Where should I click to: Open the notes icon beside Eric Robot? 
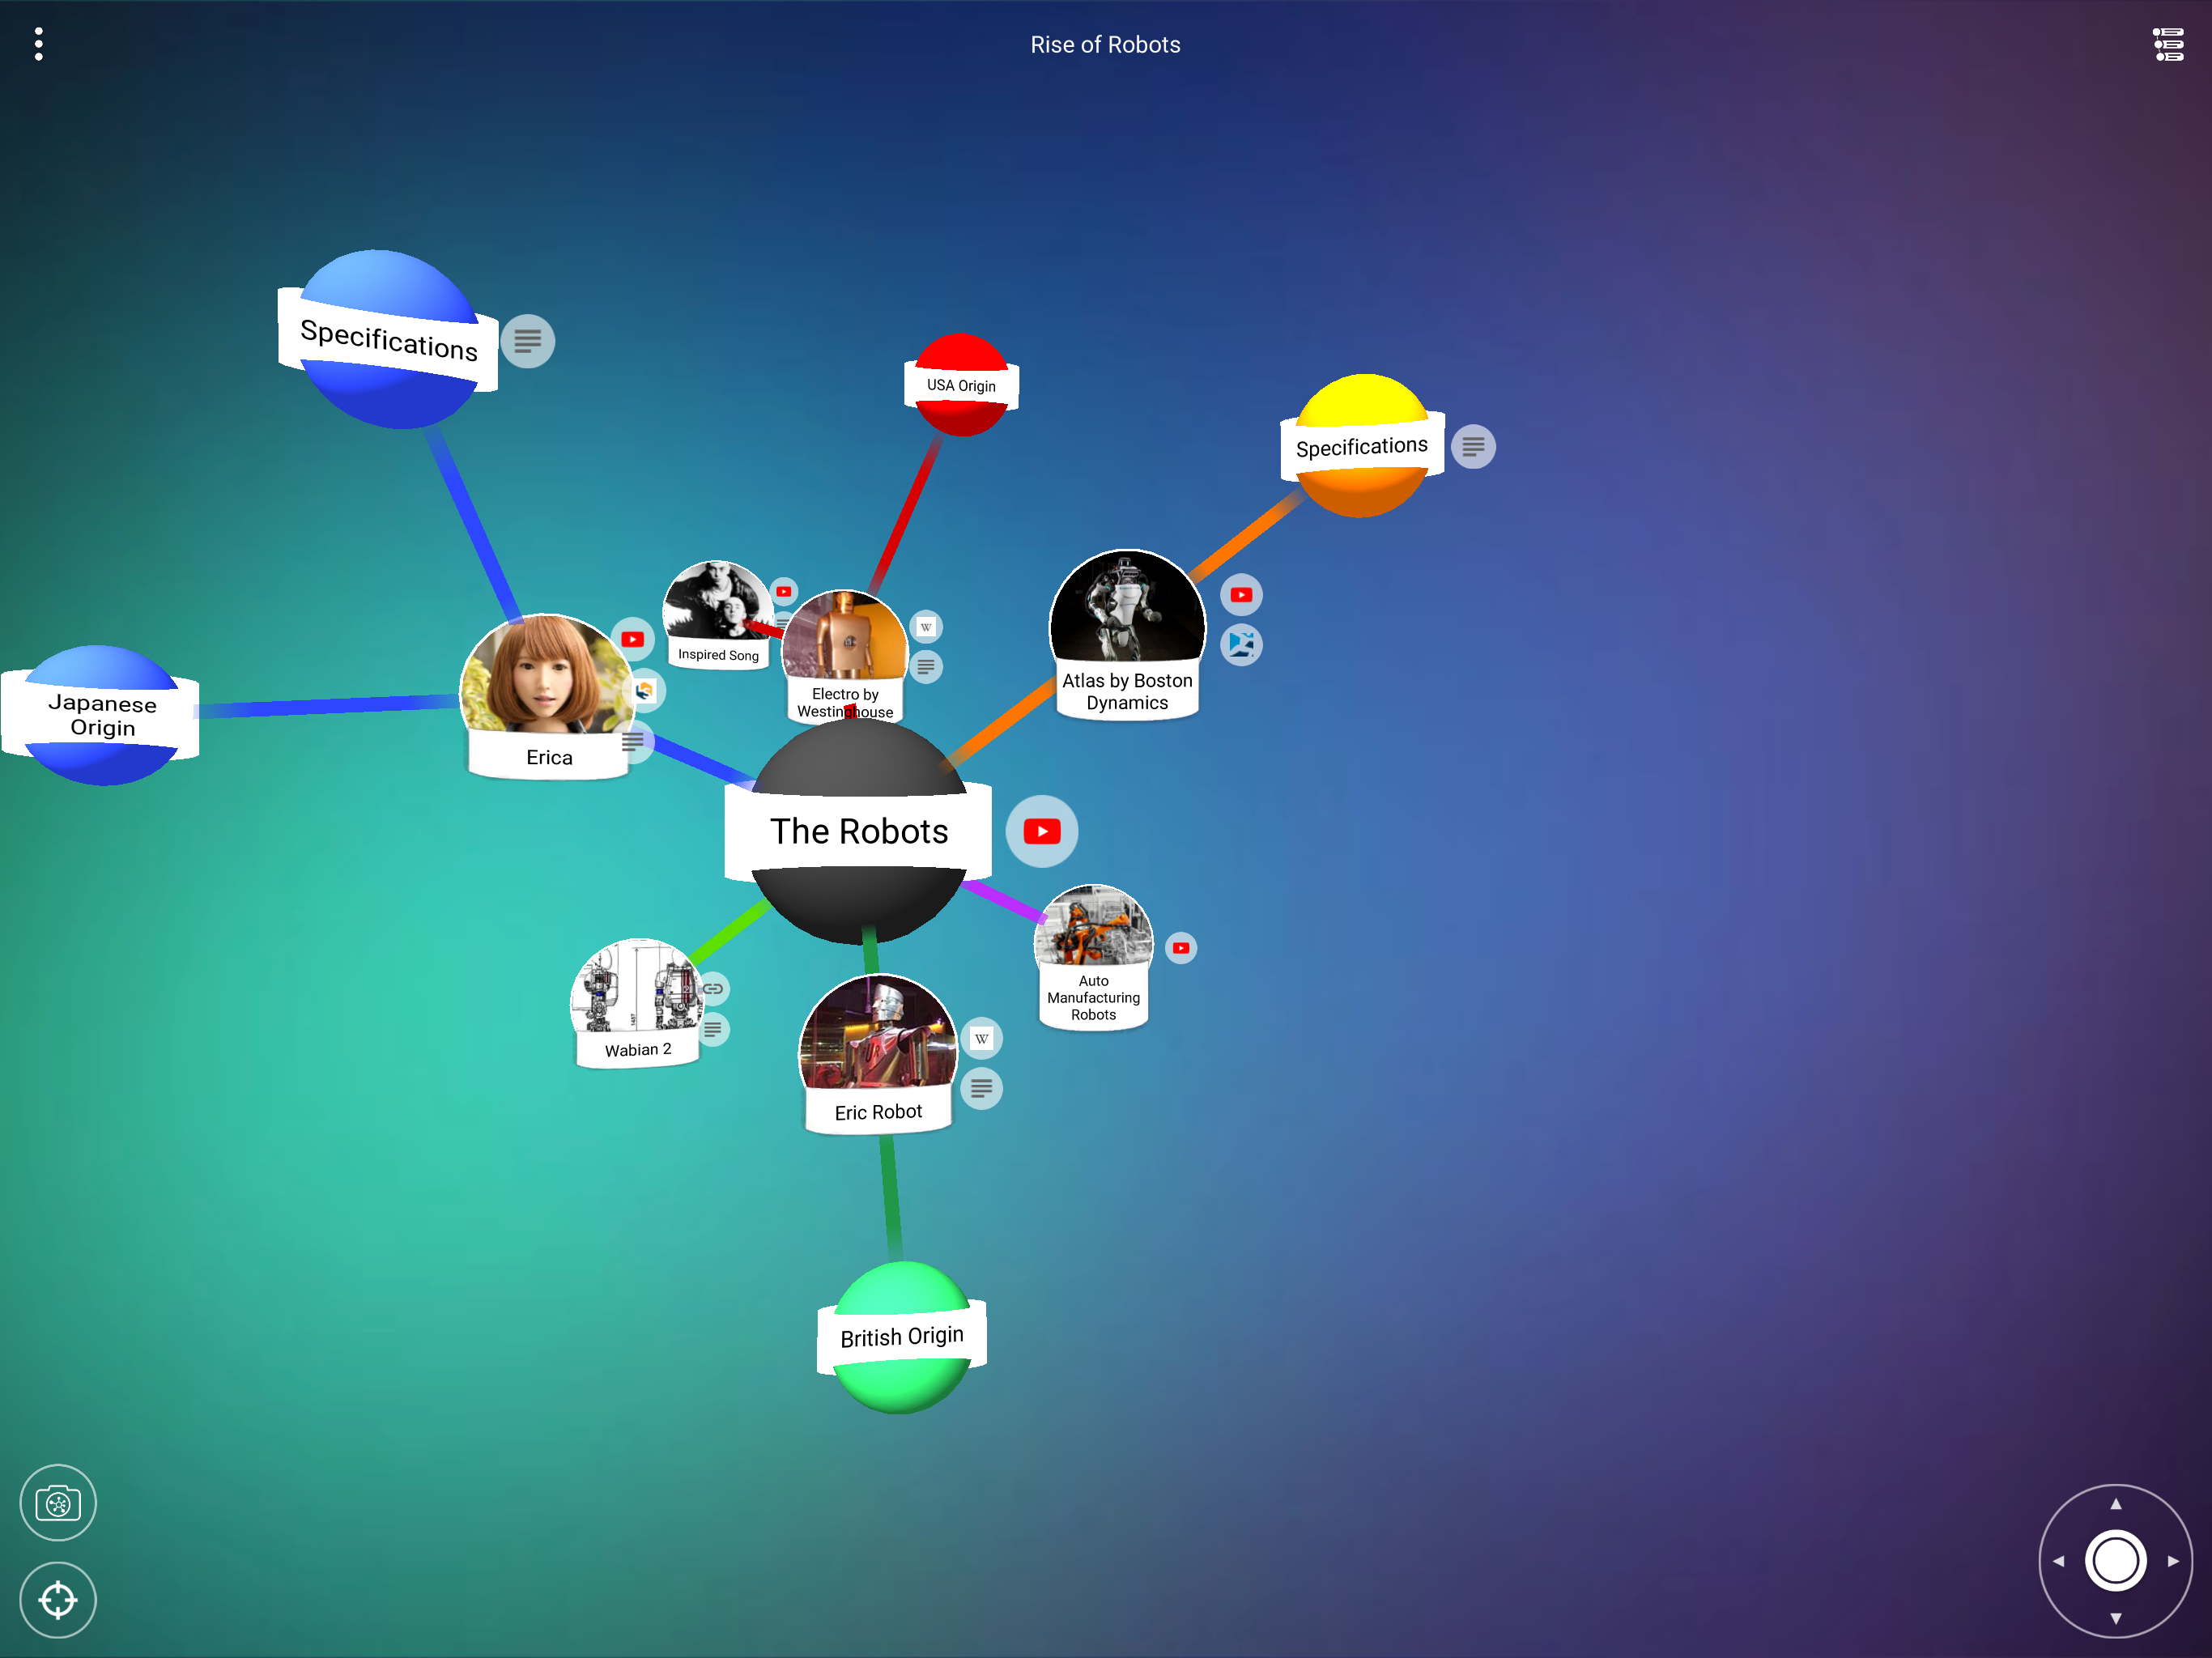tap(981, 1087)
